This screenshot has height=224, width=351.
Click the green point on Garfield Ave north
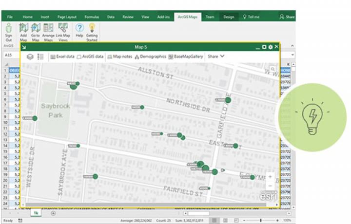click(228, 100)
